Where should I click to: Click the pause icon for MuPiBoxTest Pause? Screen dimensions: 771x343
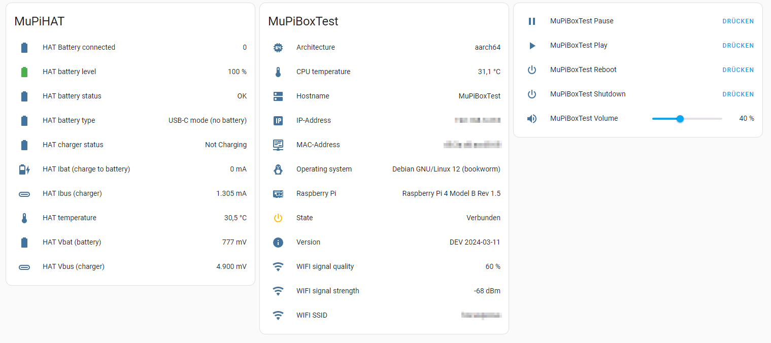pyautogui.click(x=532, y=21)
